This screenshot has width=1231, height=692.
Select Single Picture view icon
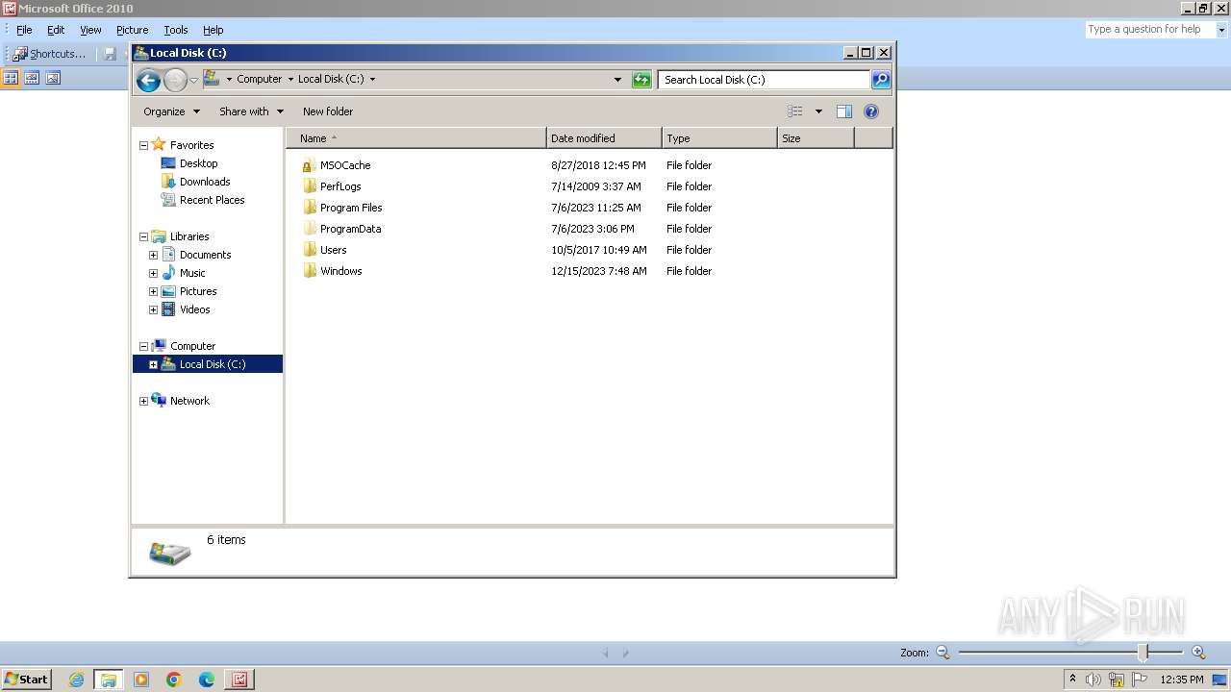[x=53, y=78]
